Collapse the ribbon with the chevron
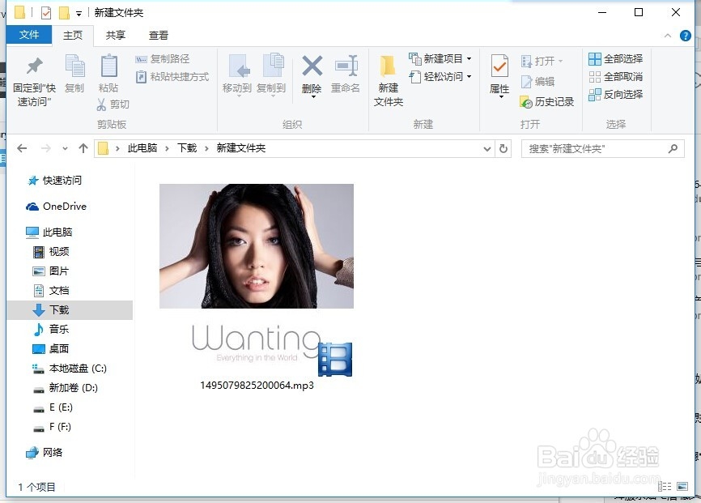The image size is (701, 503). [x=668, y=36]
